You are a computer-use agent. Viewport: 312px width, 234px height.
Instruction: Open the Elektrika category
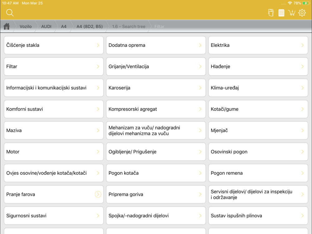pos(258,45)
